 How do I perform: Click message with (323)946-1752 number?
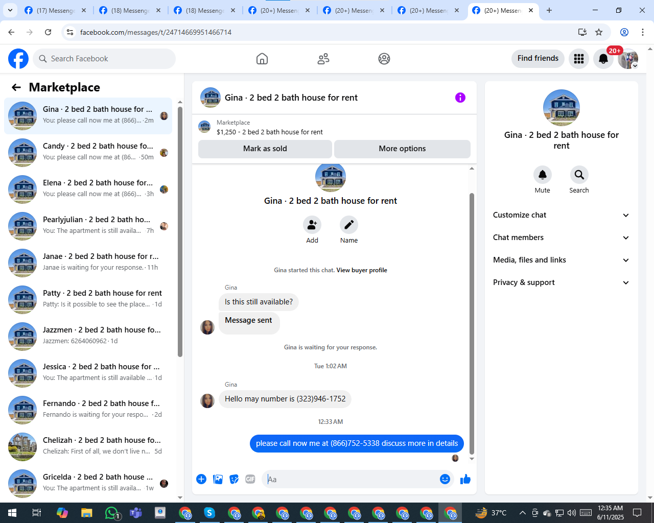pyautogui.click(x=285, y=399)
